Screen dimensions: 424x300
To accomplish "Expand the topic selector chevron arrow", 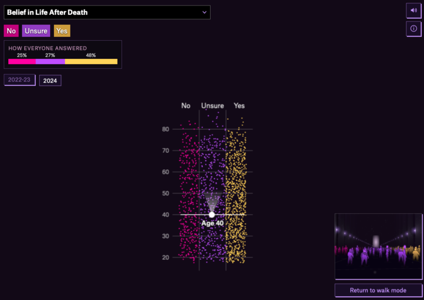I will click(x=205, y=13).
